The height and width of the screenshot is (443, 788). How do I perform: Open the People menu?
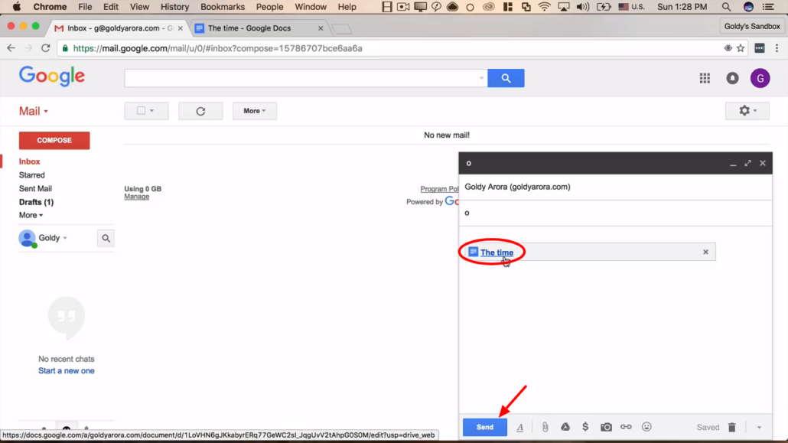(270, 7)
